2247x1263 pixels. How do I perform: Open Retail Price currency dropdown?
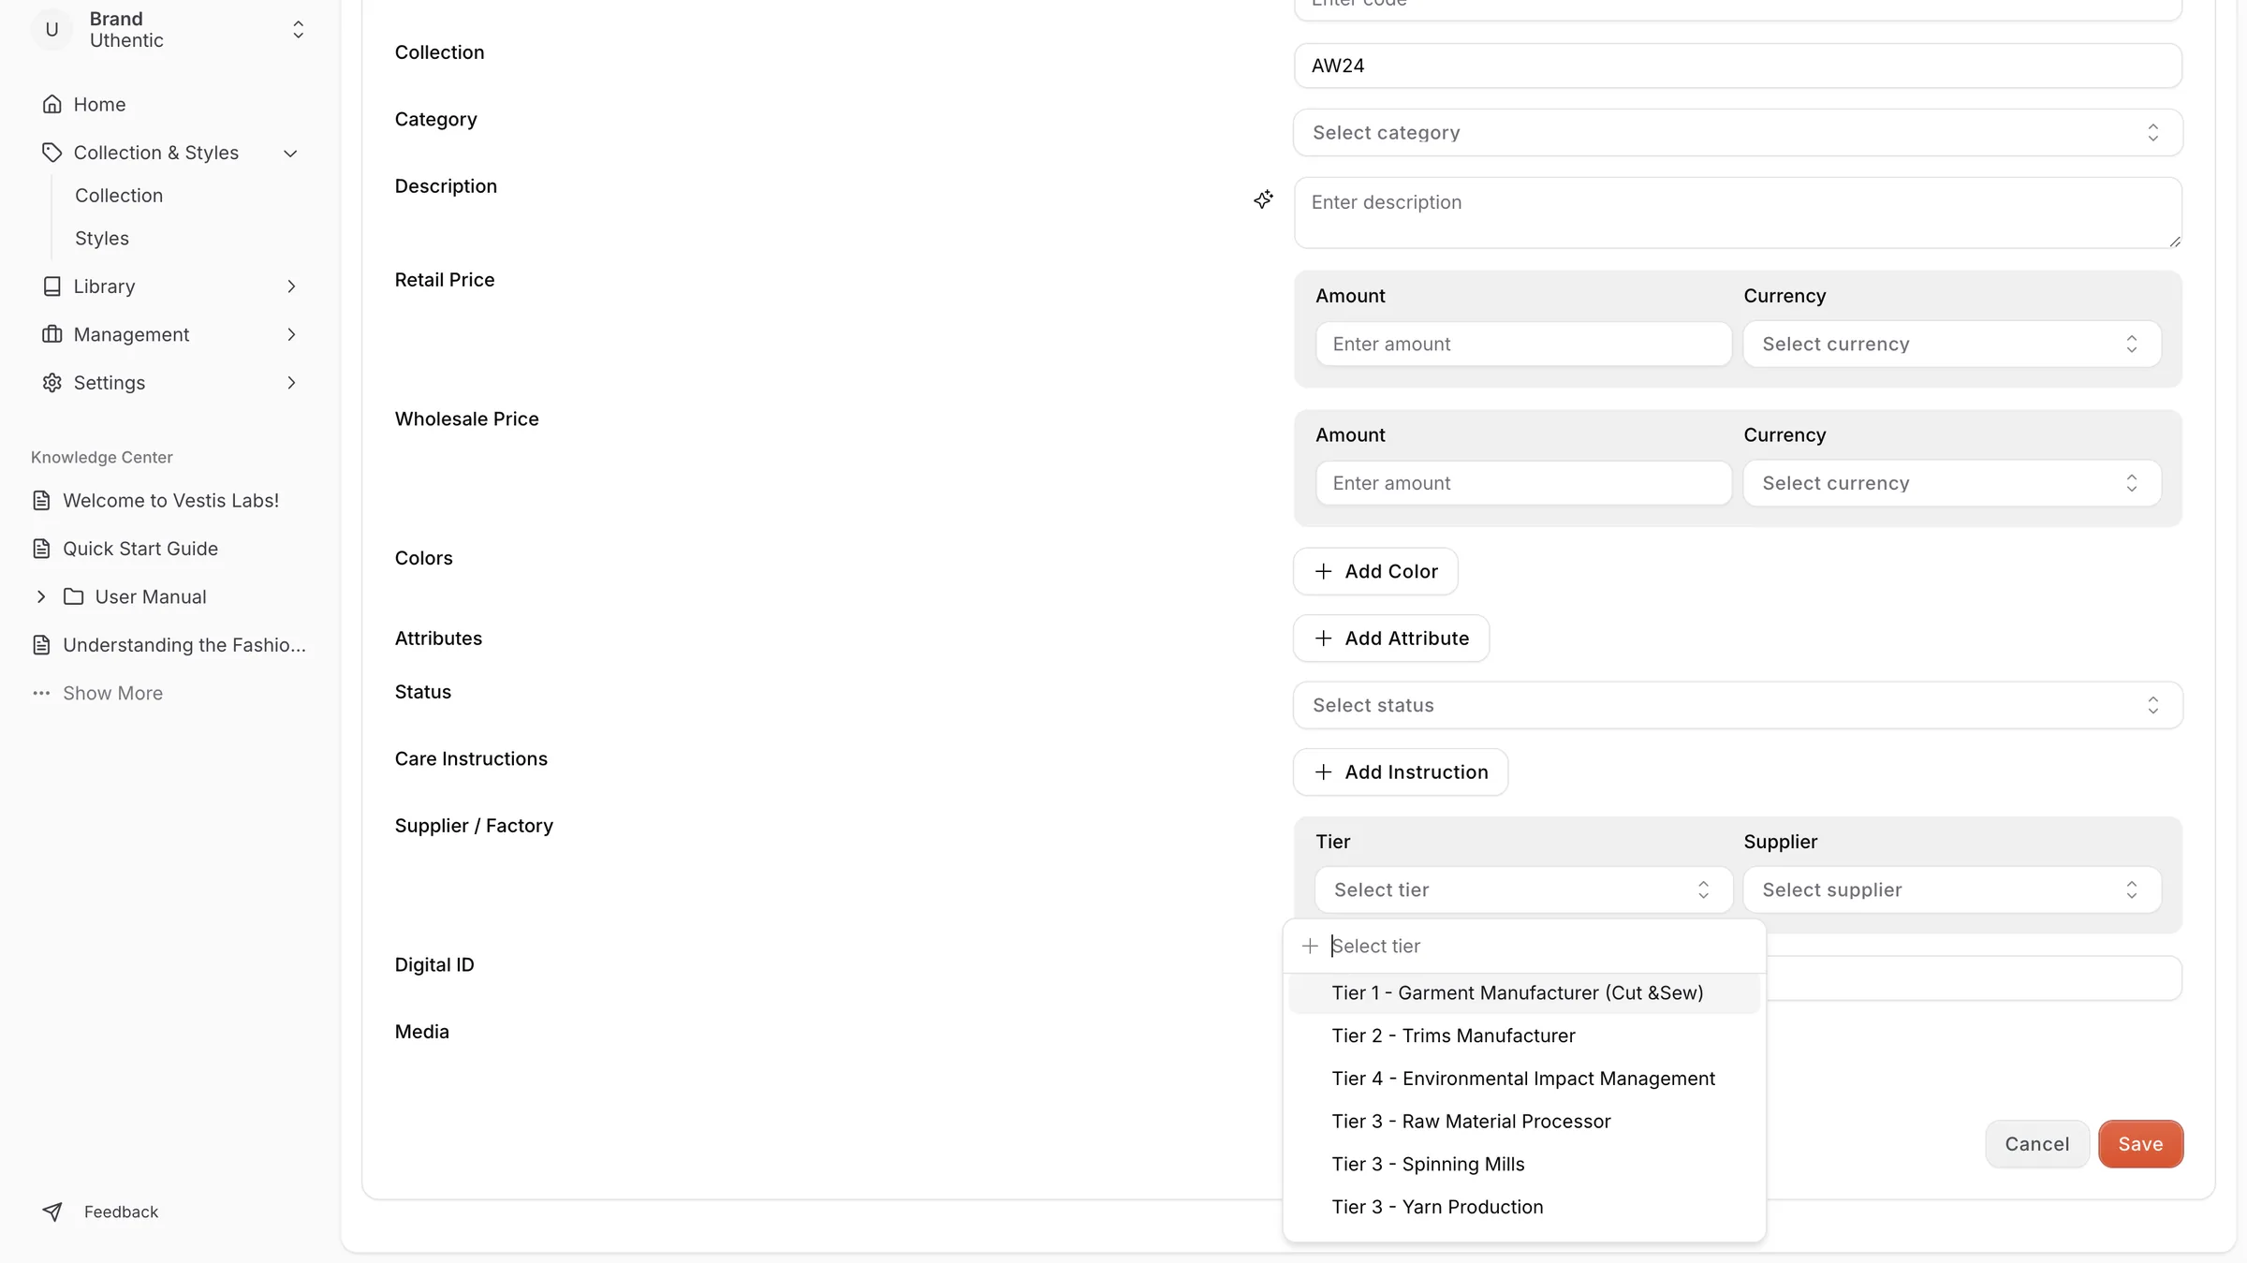click(1952, 345)
